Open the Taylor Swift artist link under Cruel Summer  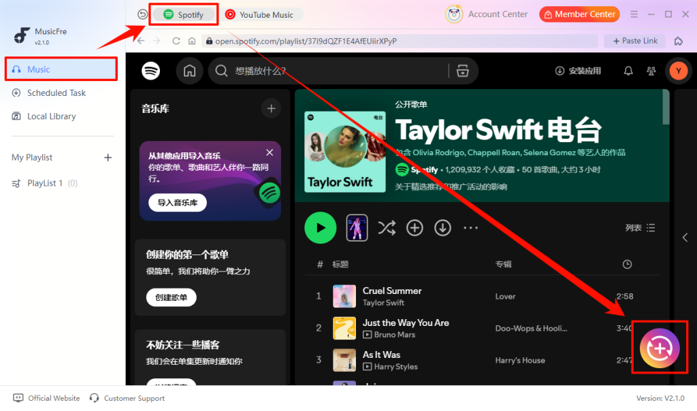383,303
